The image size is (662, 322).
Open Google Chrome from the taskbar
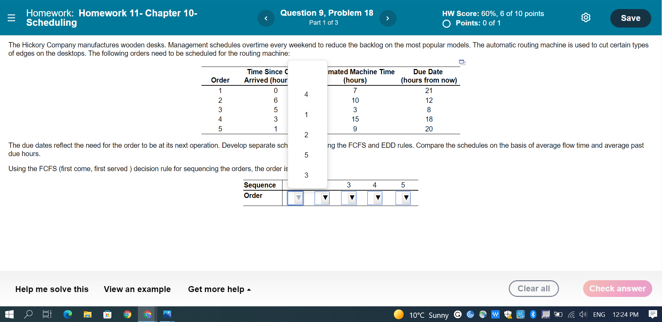(127, 315)
